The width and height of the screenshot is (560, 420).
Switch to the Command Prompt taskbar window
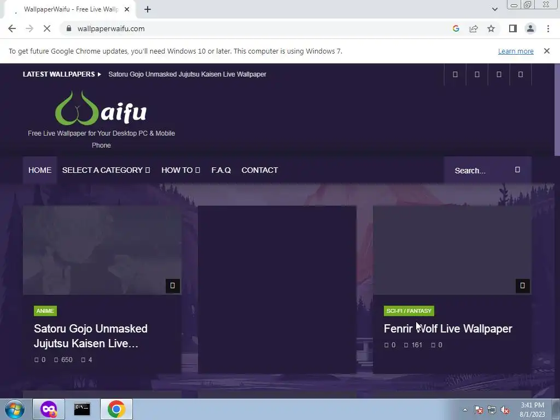click(x=82, y=409)
